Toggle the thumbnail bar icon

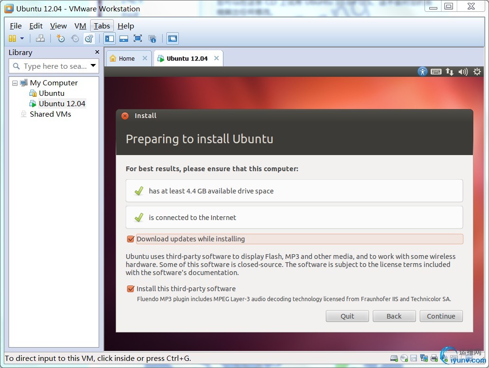pyautogui.click(x=124, y=38)
